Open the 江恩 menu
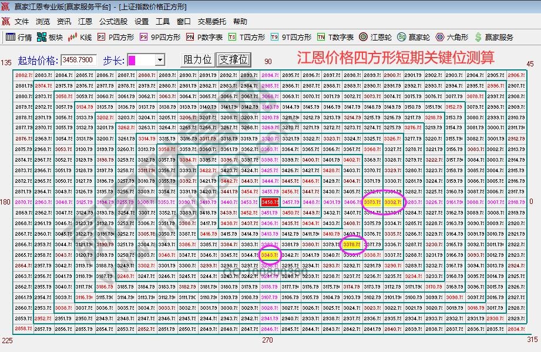541x352 pixels. pyautogui.click(x=86, y=21)
